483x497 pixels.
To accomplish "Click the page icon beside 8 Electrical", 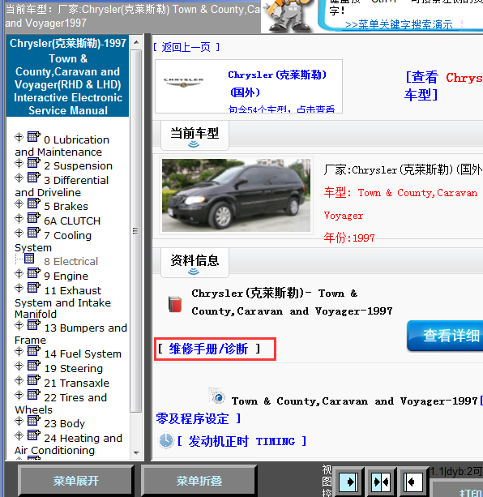I will tap(29, 259).
